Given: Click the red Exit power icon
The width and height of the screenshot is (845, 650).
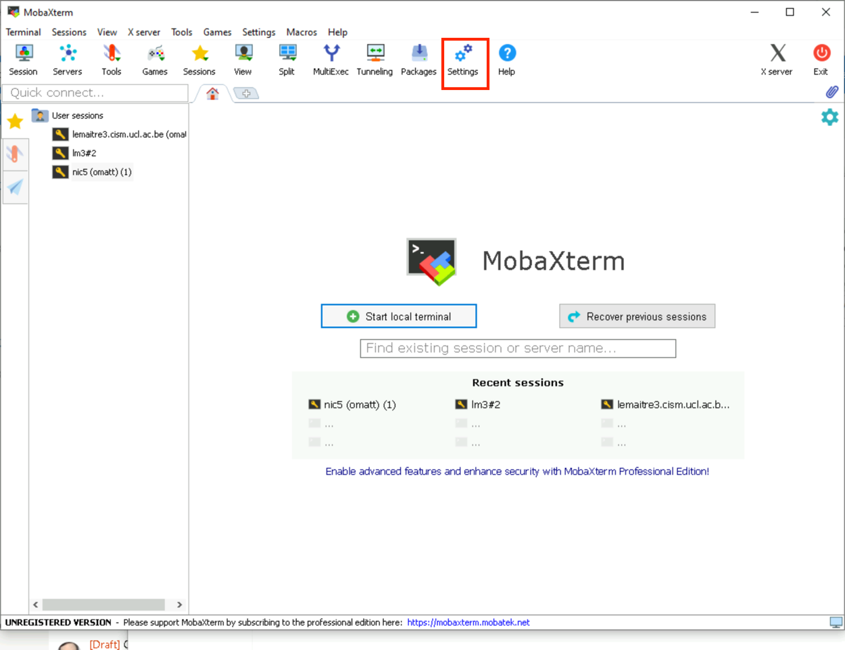Looking at the screenshot, I should [x=821, y=60].
